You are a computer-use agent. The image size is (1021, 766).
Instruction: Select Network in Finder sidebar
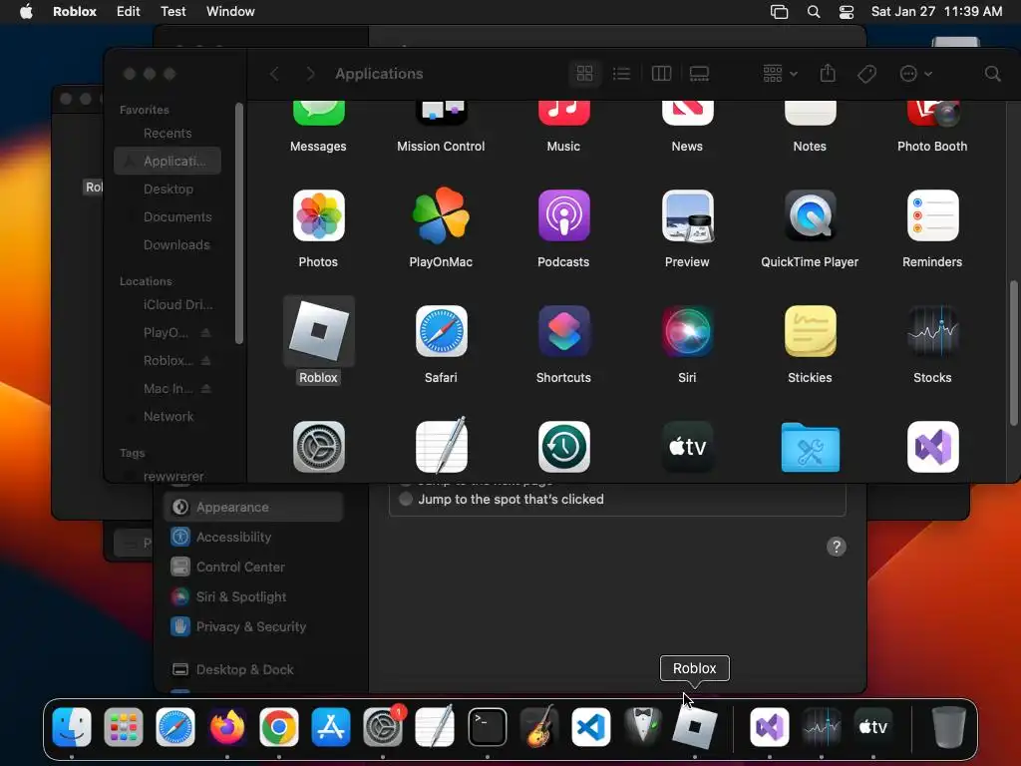coord(168,416)
